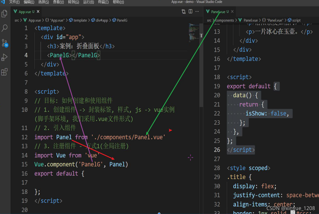This screenshot has height=214, width=319.
Task: Expand the {} "App.vue" breadcrumb
Action: (55, 20)
